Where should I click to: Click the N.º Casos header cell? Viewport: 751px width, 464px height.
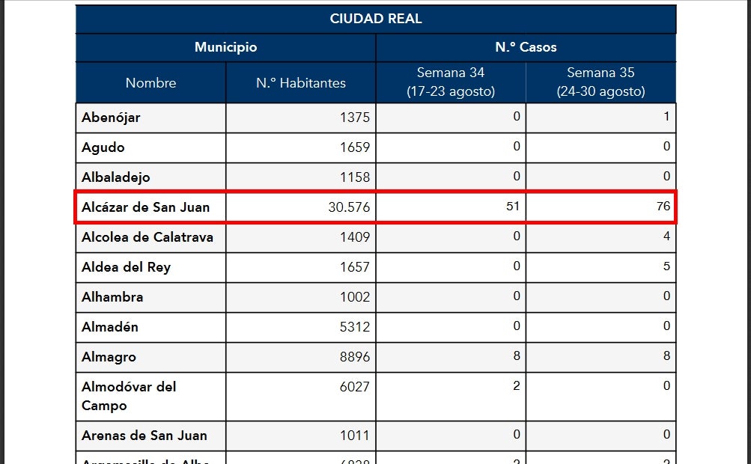526,47
